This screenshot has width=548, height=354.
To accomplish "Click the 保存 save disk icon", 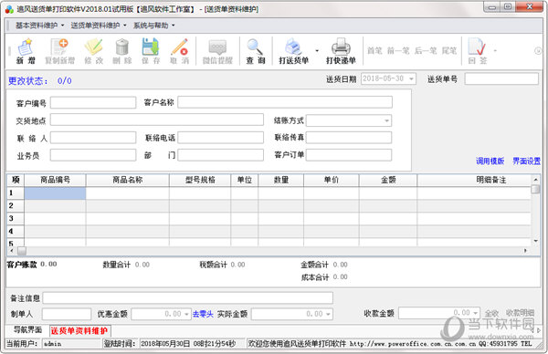I will [x=151, y=51].
